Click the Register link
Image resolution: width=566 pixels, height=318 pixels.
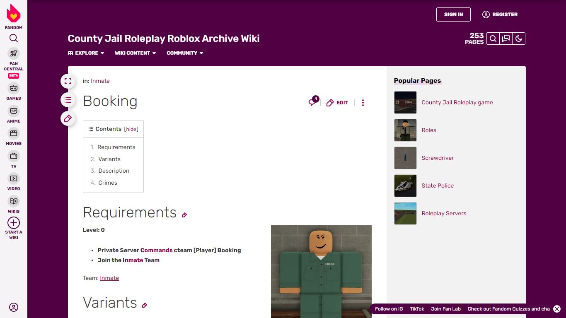pyautogui.click(x=500, y=14)
